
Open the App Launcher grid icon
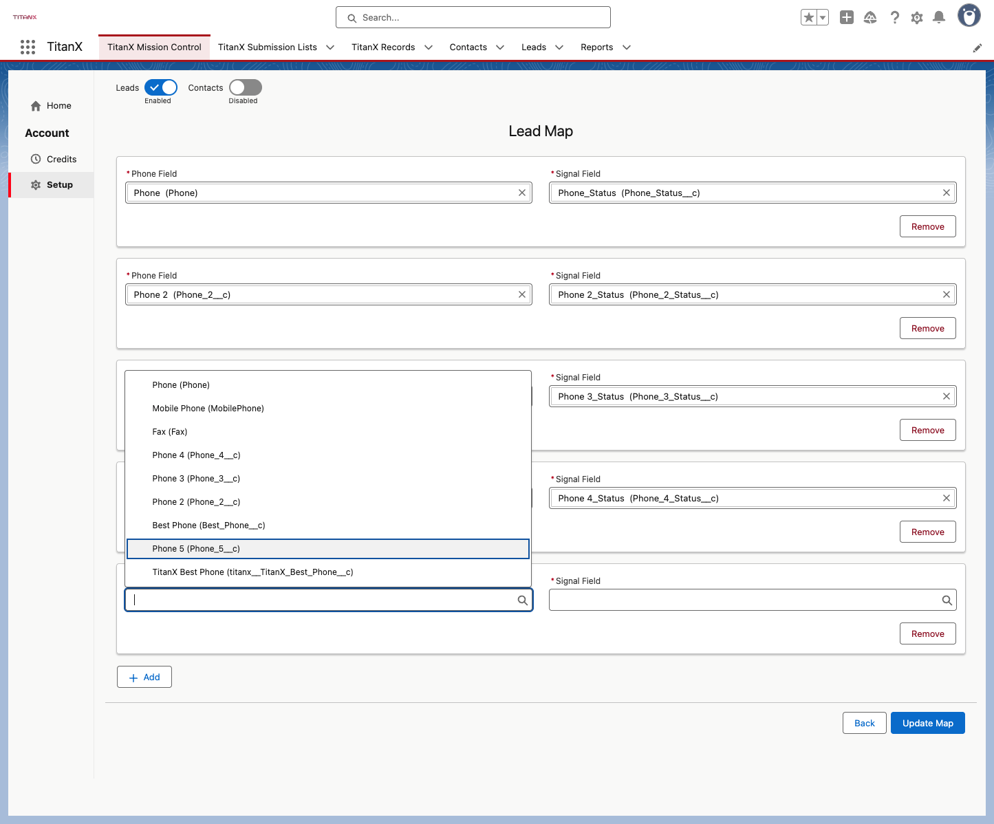point(28,47)
